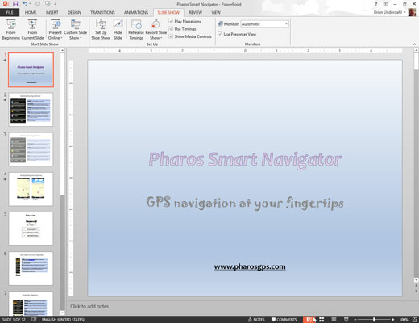Click the spell check status bar icon
419x323 pixels.
click(x=34, y=320)
